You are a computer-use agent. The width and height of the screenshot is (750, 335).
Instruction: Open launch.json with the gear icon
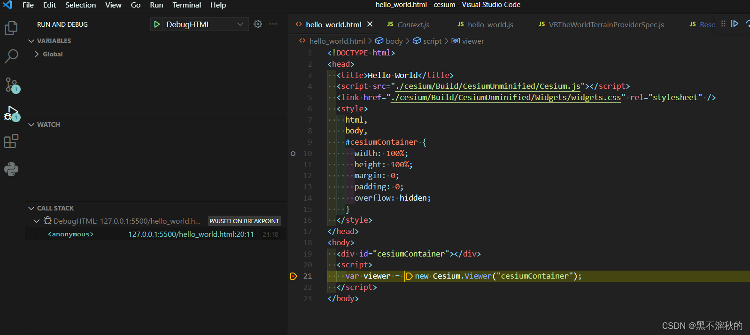258,24
